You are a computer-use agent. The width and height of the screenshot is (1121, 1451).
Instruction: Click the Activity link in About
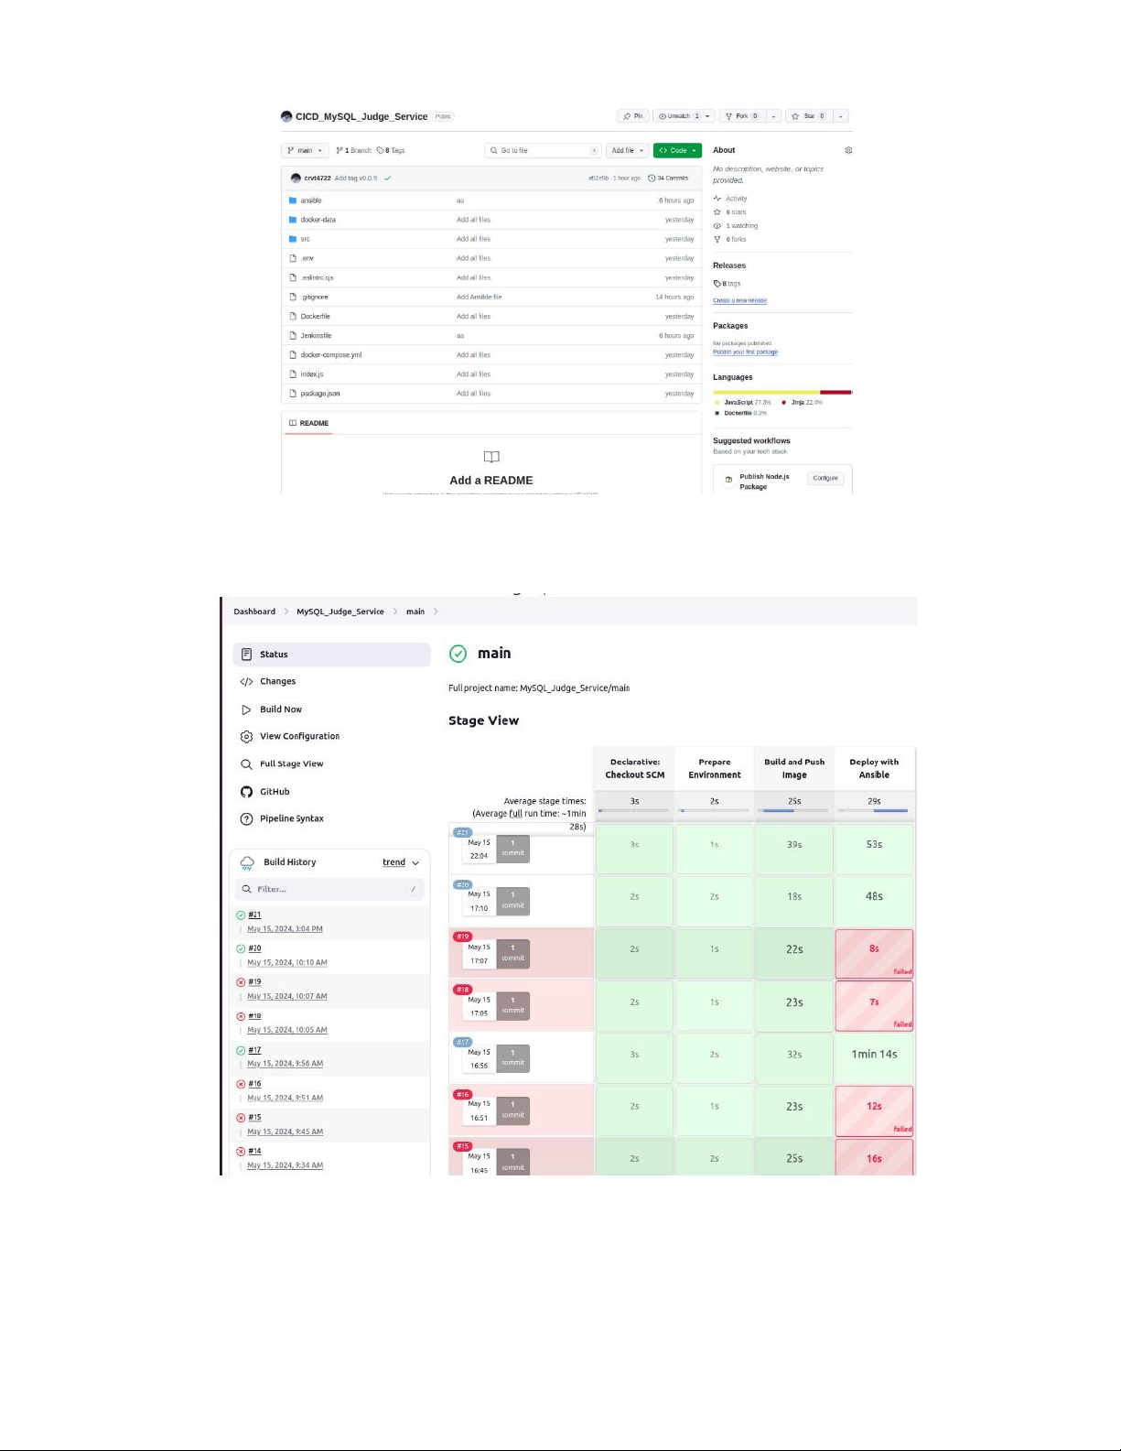coord(730,199)
